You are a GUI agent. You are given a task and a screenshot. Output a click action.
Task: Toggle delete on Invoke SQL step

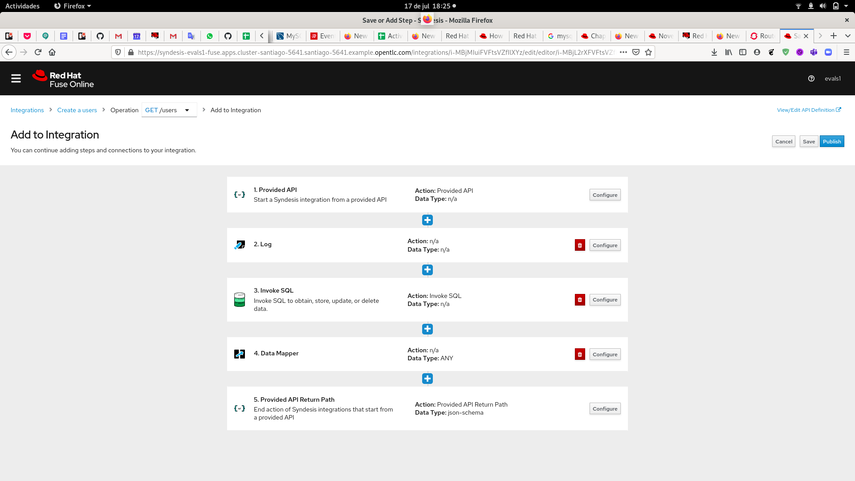coord(580,300)
